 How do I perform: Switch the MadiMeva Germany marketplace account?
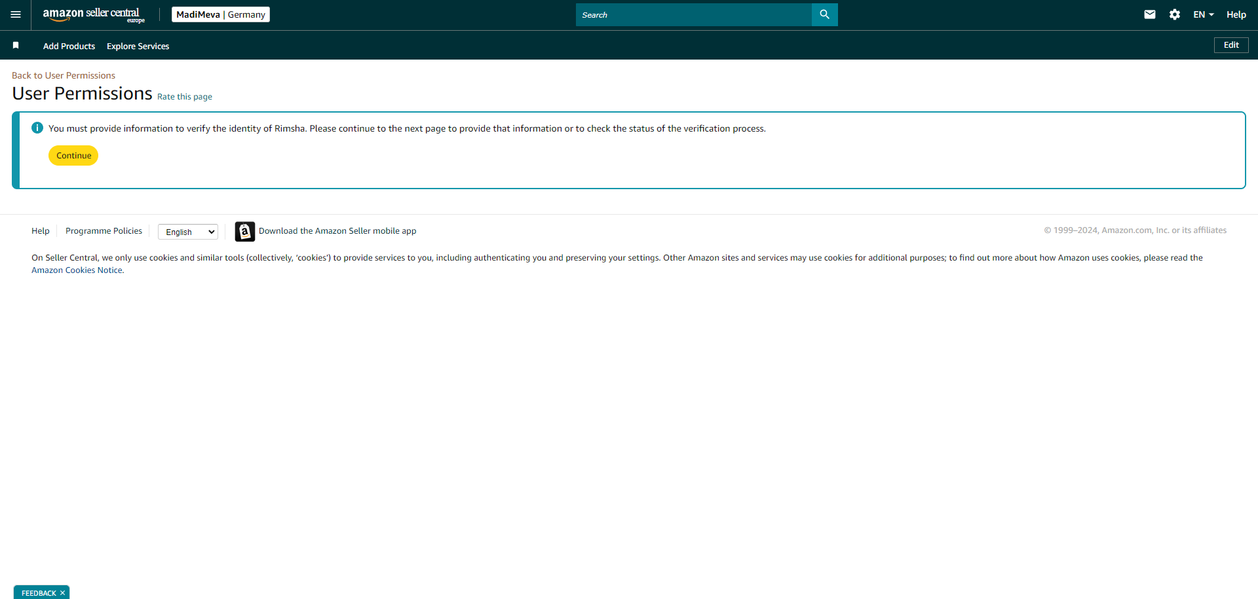pyautogui.click(x=221, y=14)
